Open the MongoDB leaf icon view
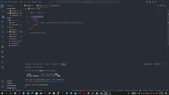The image size is (169, 95). (2, 57)
